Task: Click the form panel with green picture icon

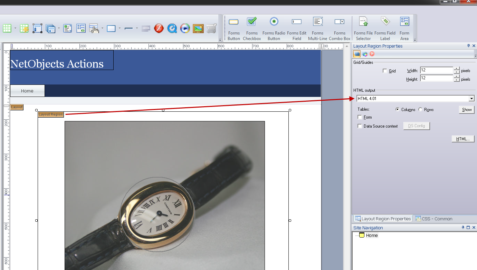Action: (68, 28)
